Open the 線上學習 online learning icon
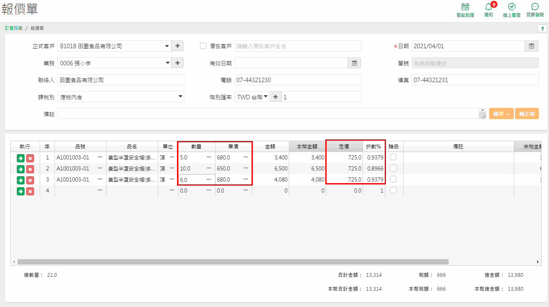The width and height of the screenshot is (549, 307). (512, 10)
